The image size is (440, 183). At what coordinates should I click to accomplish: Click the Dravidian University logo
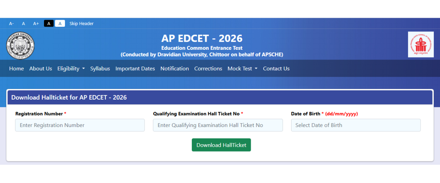click(x=21, y=45)
